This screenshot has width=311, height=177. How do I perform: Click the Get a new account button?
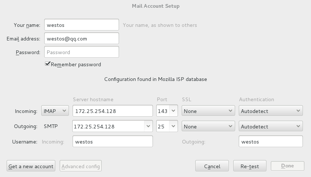click(x=31, y=166)
